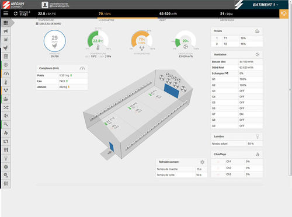Open the thermometer icon in sidebar
The height and width of the screenshot is (217, 292).
click(6, 82)
